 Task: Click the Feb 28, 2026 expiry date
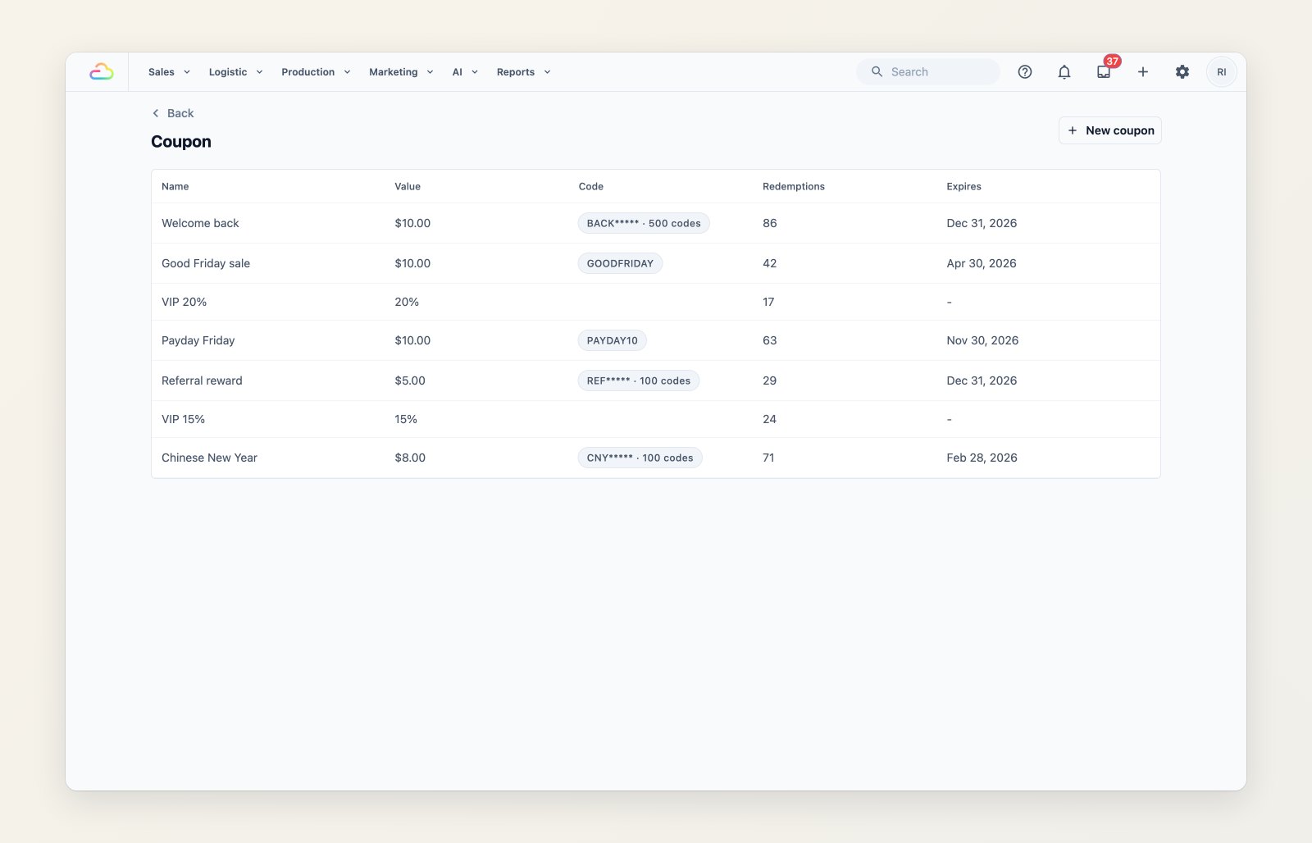982,458
